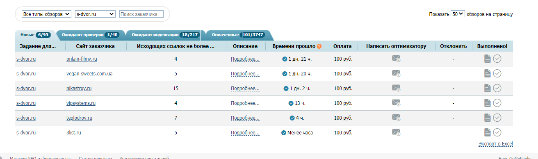
Task: Click the blue check icon beside 1 дн. 21 ч.
Action: pyautogui.click(x=285, y=59)
